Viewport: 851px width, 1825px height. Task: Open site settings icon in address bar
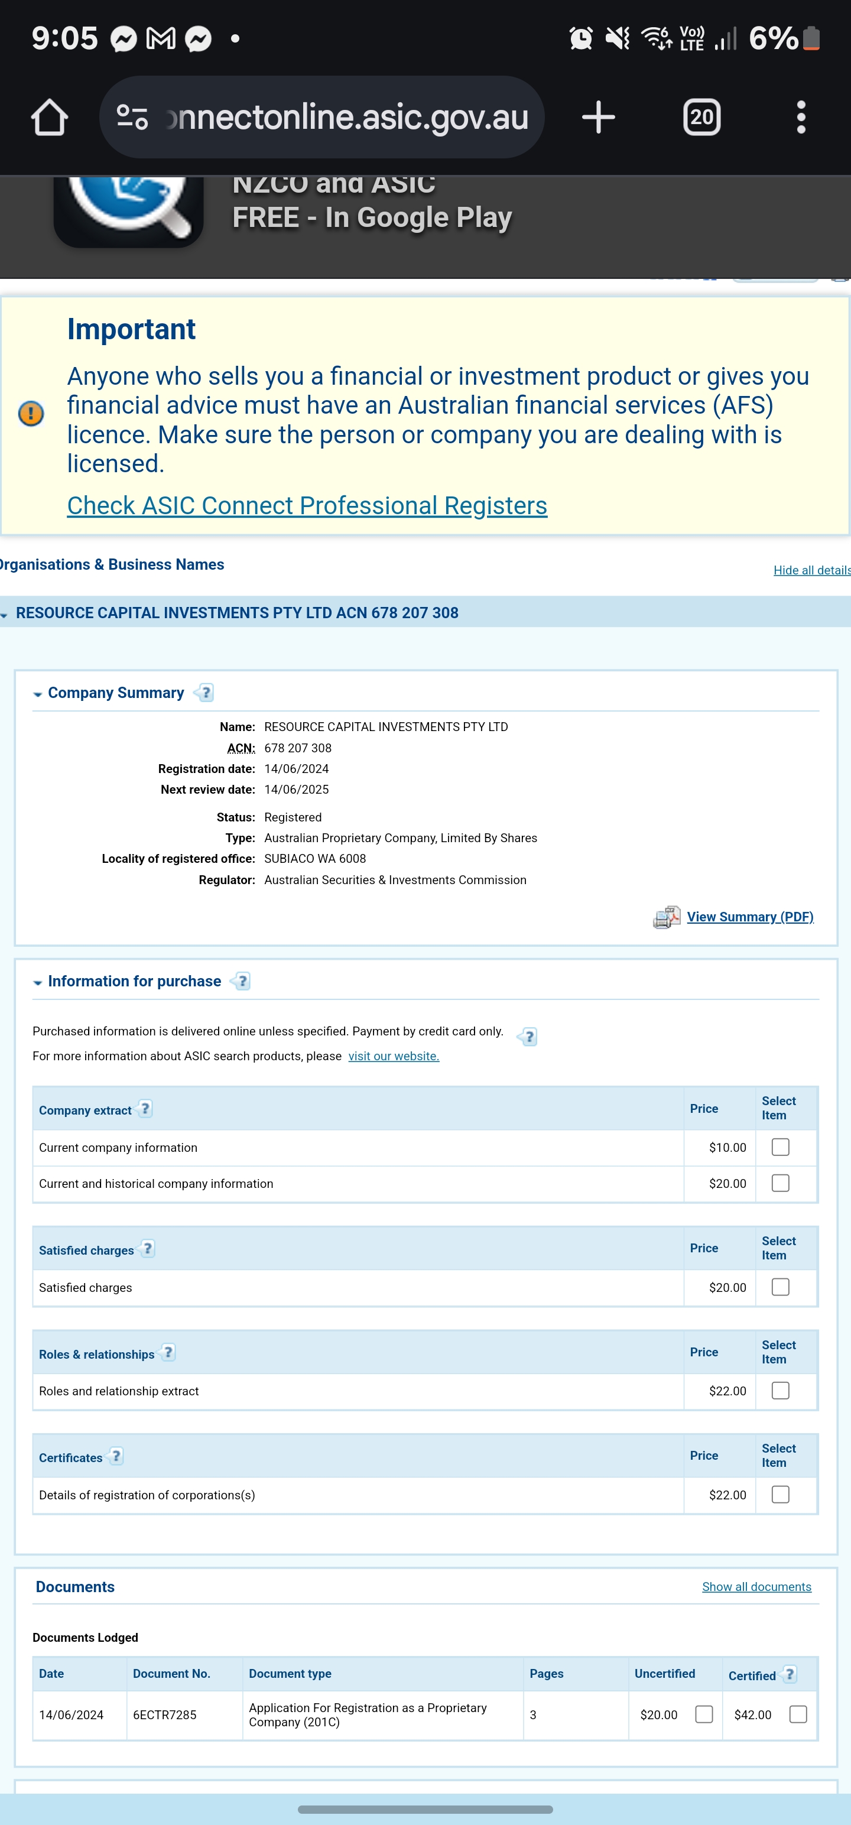(132, 117)
